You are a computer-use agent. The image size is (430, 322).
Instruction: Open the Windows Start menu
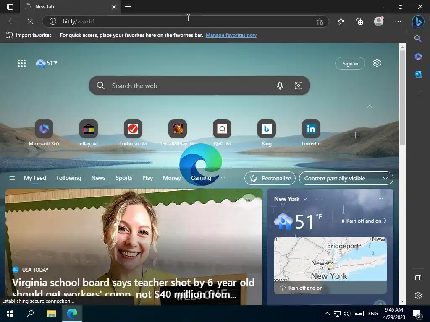10,314
